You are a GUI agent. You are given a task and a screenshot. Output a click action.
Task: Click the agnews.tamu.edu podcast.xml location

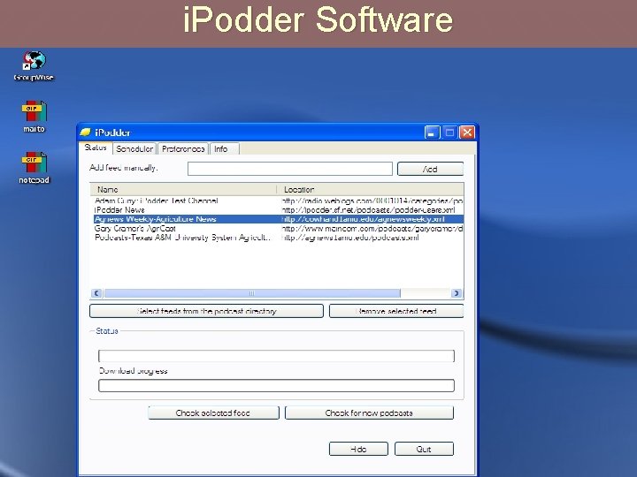pyautogui.click(x=349, y=238)
